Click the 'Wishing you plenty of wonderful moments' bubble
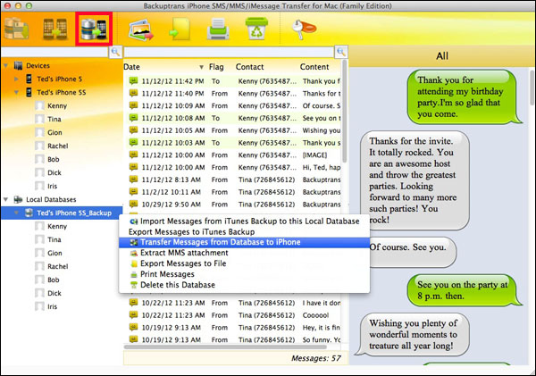 [x=414, y=334]
